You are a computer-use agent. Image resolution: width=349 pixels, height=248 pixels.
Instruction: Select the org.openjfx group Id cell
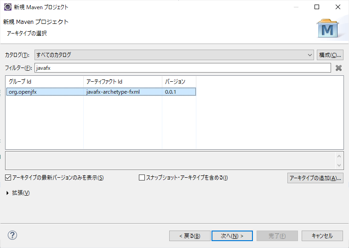(45, 92)
